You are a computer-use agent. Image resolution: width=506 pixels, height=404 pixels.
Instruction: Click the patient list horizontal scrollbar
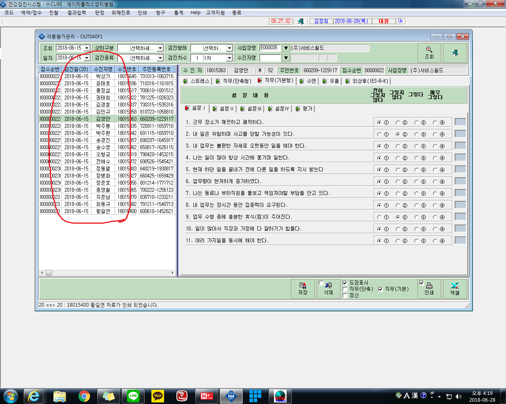[x=107, y=273]
